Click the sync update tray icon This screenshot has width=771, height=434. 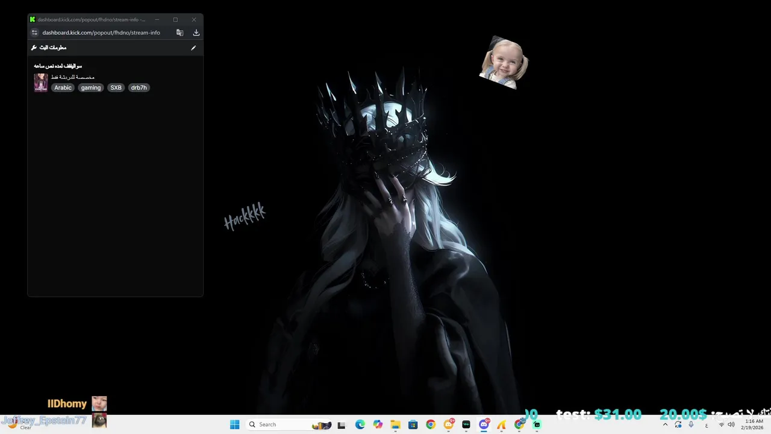(x=678, y=424)
